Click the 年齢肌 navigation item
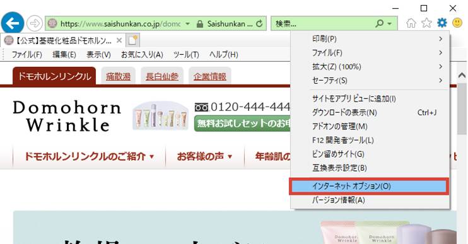468x244 pixels. click(272, 156)
